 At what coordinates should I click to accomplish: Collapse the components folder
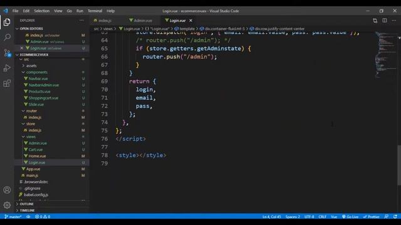click(36, 72)
